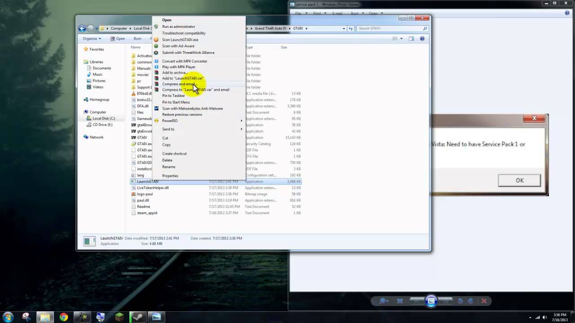575x323 pixels.
Task: Select 'Convert with MP4 Converter'
Action: coord(185,61)
